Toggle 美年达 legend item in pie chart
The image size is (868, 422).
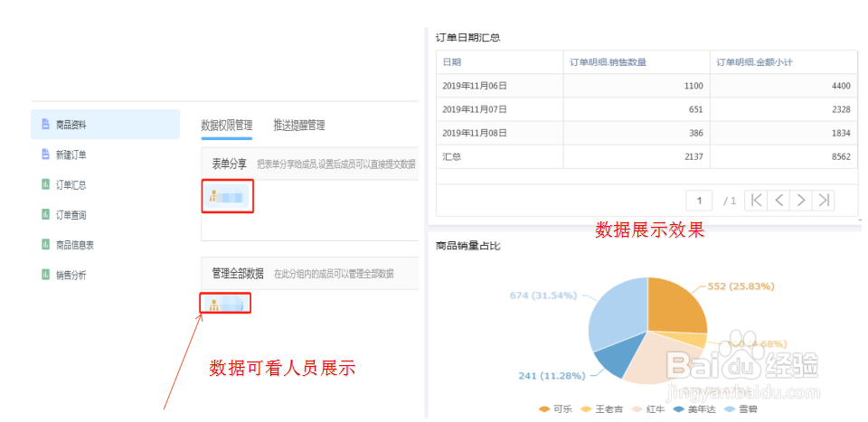click(x=693, y=409)
